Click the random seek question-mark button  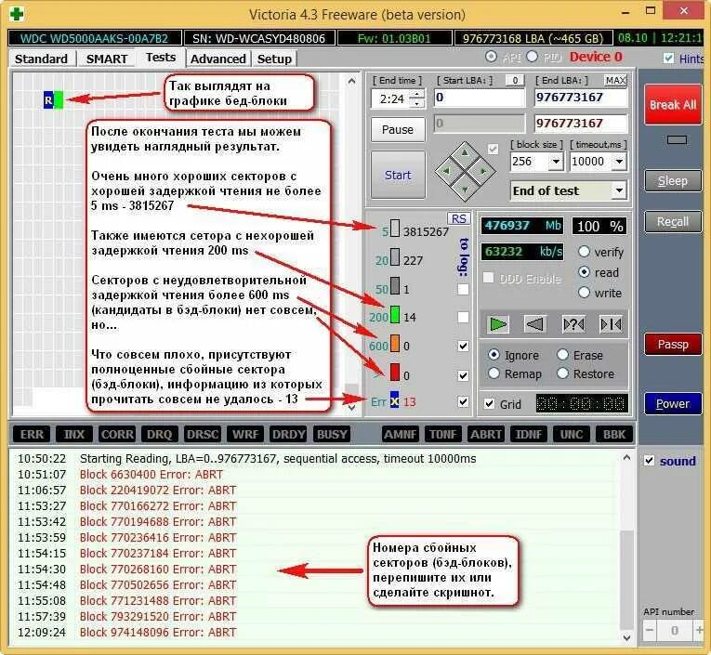[x=573, y=324]
